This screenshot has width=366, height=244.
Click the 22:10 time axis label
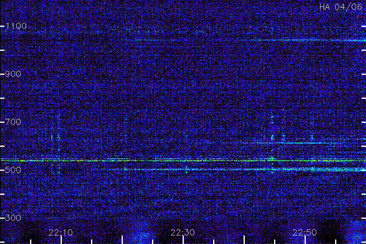[x=61, y=233]
